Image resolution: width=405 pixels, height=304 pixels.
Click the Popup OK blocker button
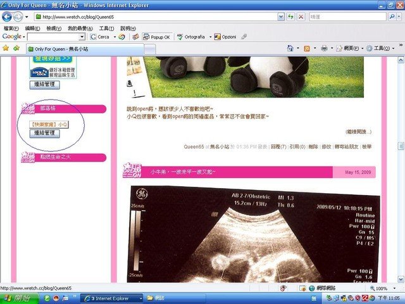point(156,37)
